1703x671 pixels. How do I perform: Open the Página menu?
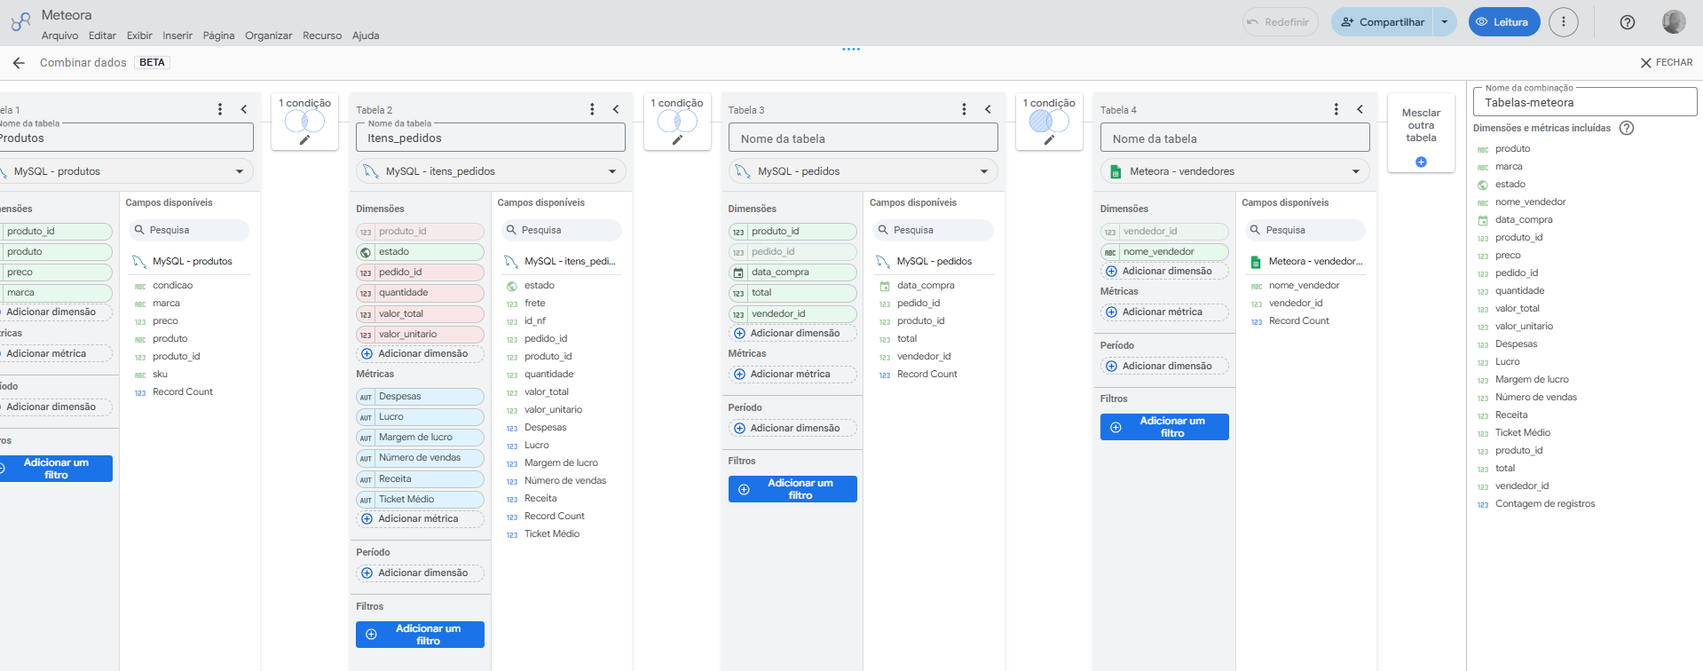click(x=218, y=36)
